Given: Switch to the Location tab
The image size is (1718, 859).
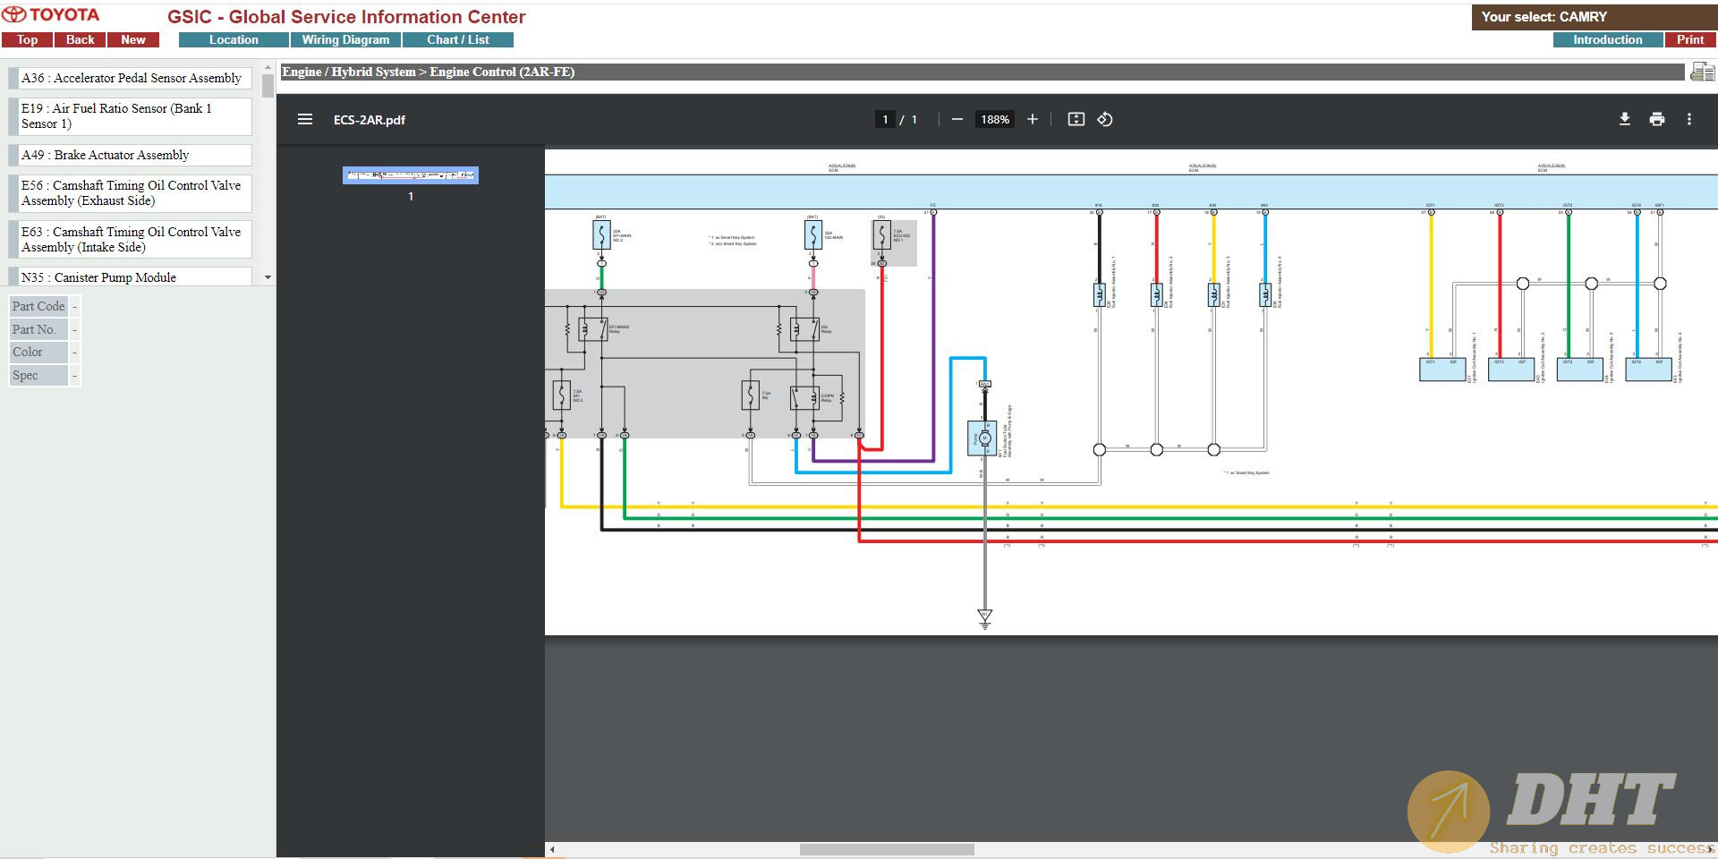Looking at the screenshot, I should 234,39.
